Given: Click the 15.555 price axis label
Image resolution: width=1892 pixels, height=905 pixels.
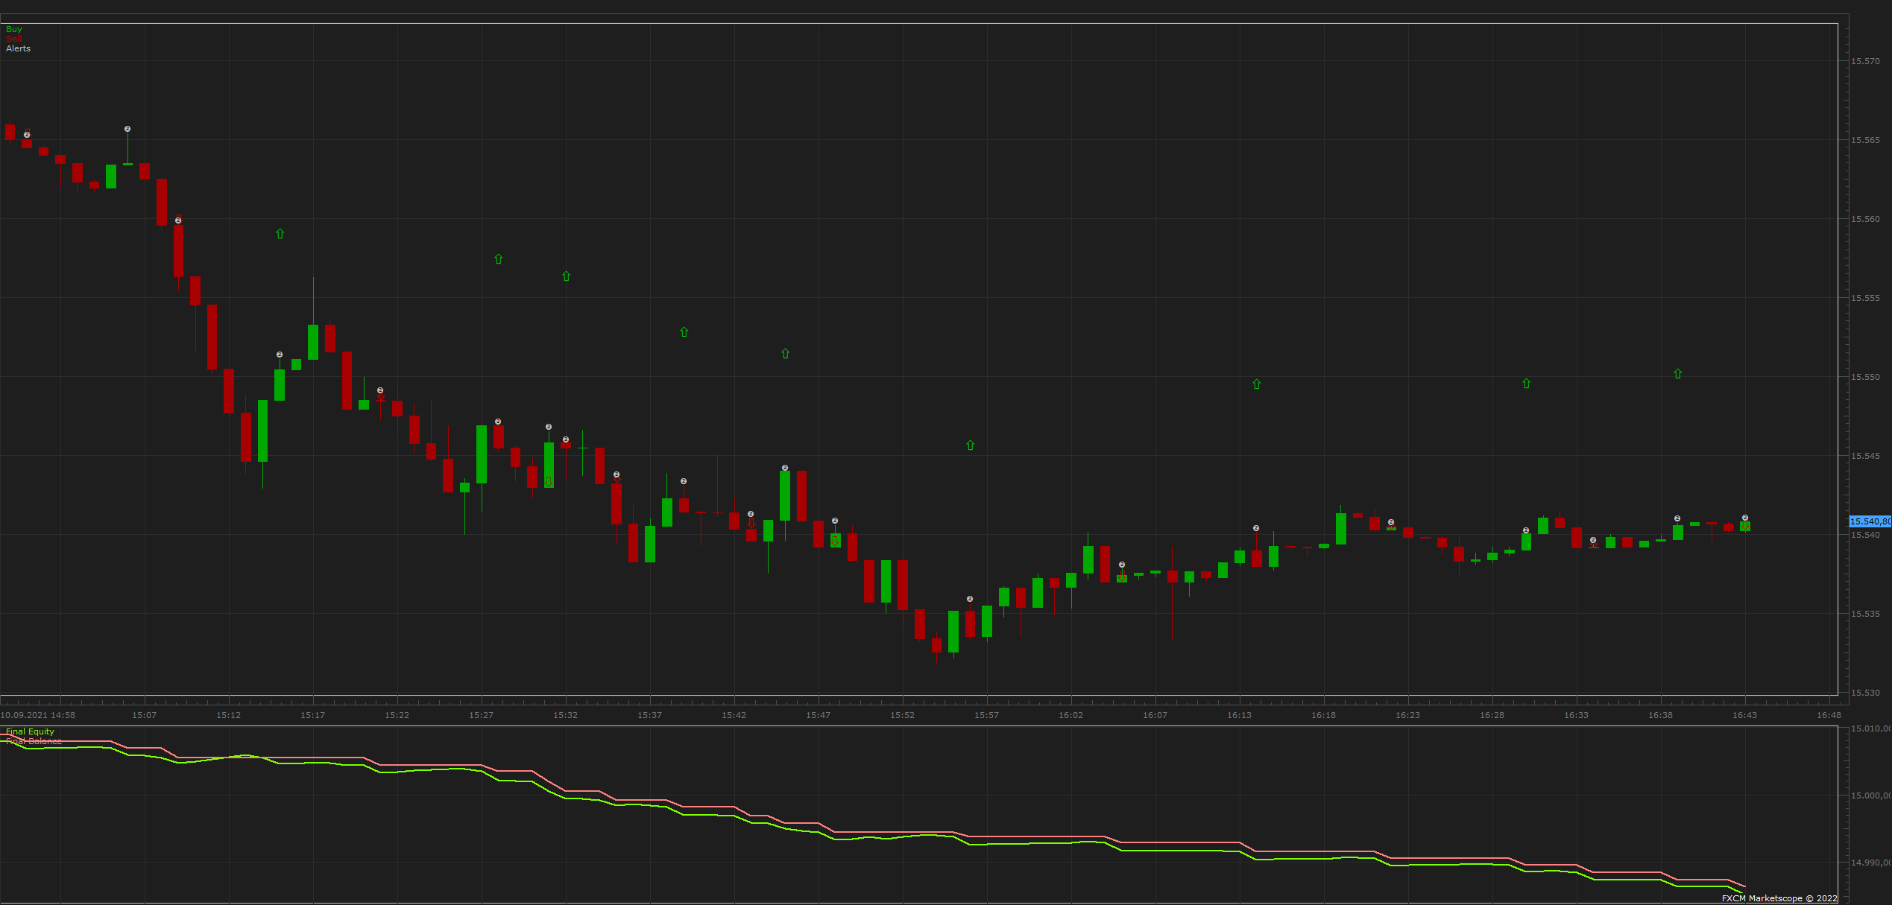Looking at the screenshot, I should click(1865, 298).
